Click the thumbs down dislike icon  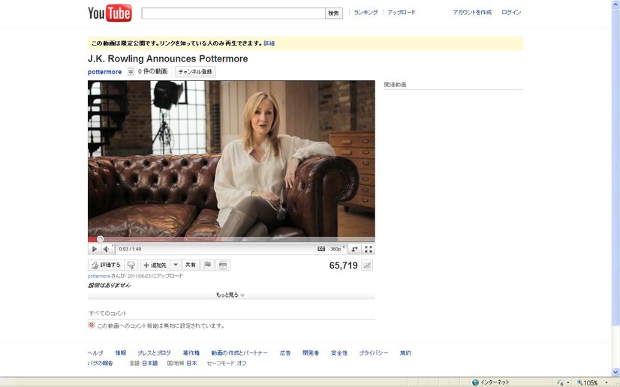pos(131,265)
